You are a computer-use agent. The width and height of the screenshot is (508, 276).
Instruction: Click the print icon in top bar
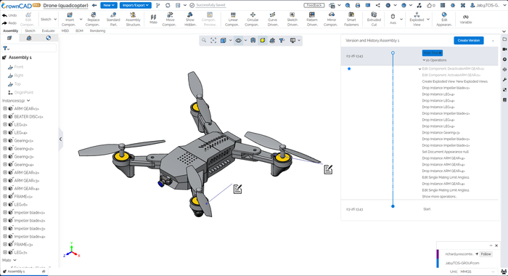point(358,5)
